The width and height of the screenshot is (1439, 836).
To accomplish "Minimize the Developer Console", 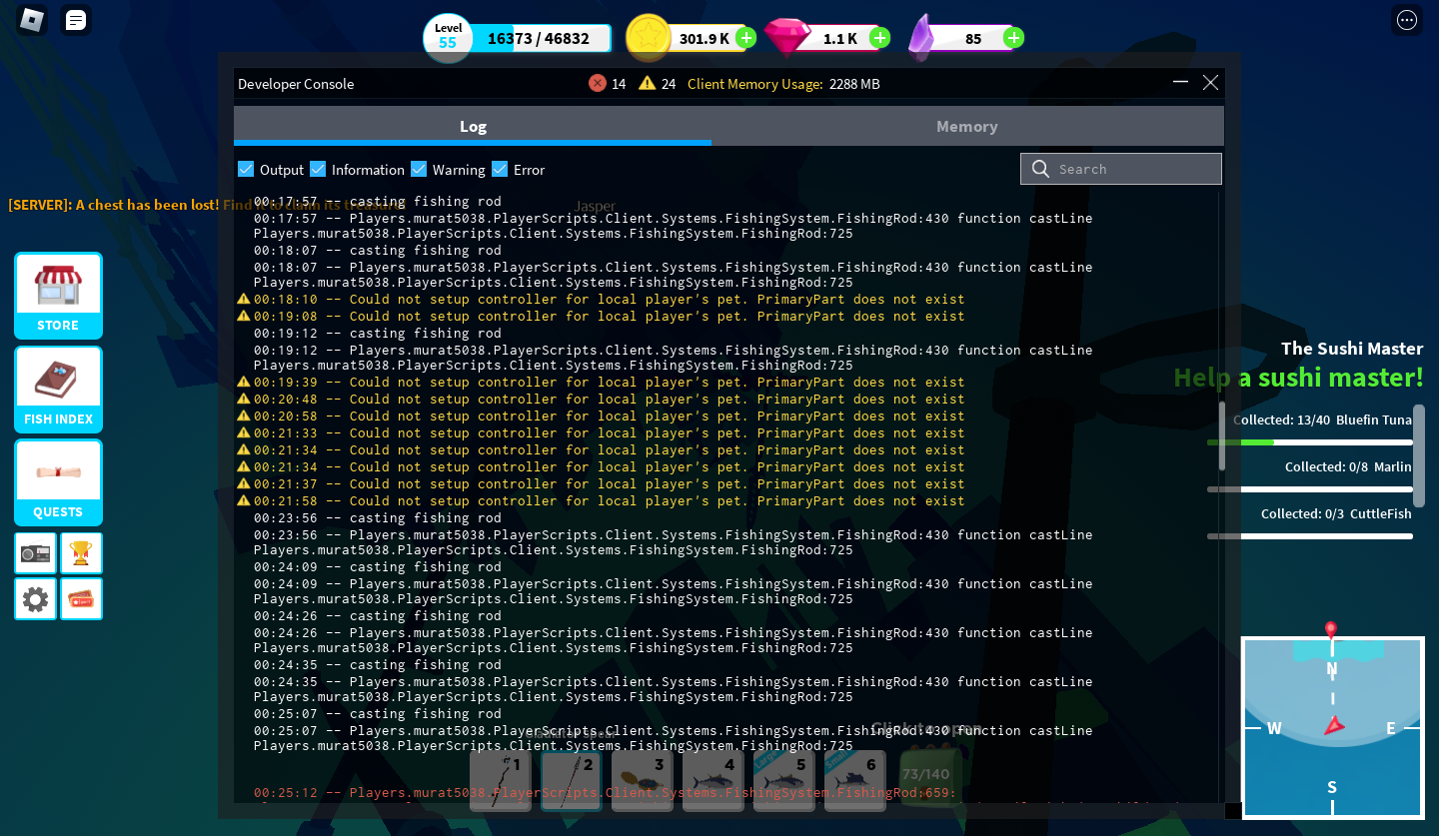I will (x=1180, y=83).
